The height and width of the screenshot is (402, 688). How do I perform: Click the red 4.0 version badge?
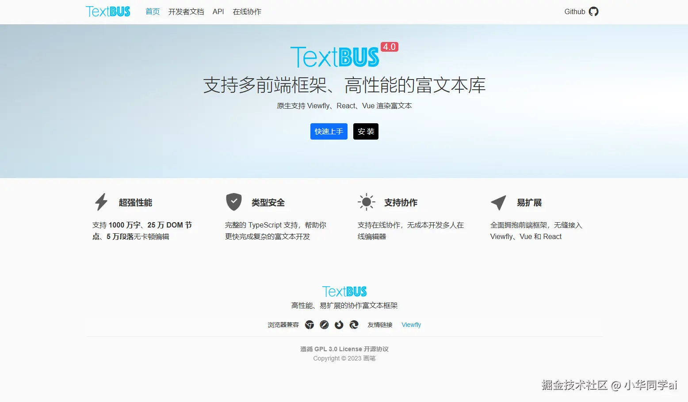click(x=390, y=47)
